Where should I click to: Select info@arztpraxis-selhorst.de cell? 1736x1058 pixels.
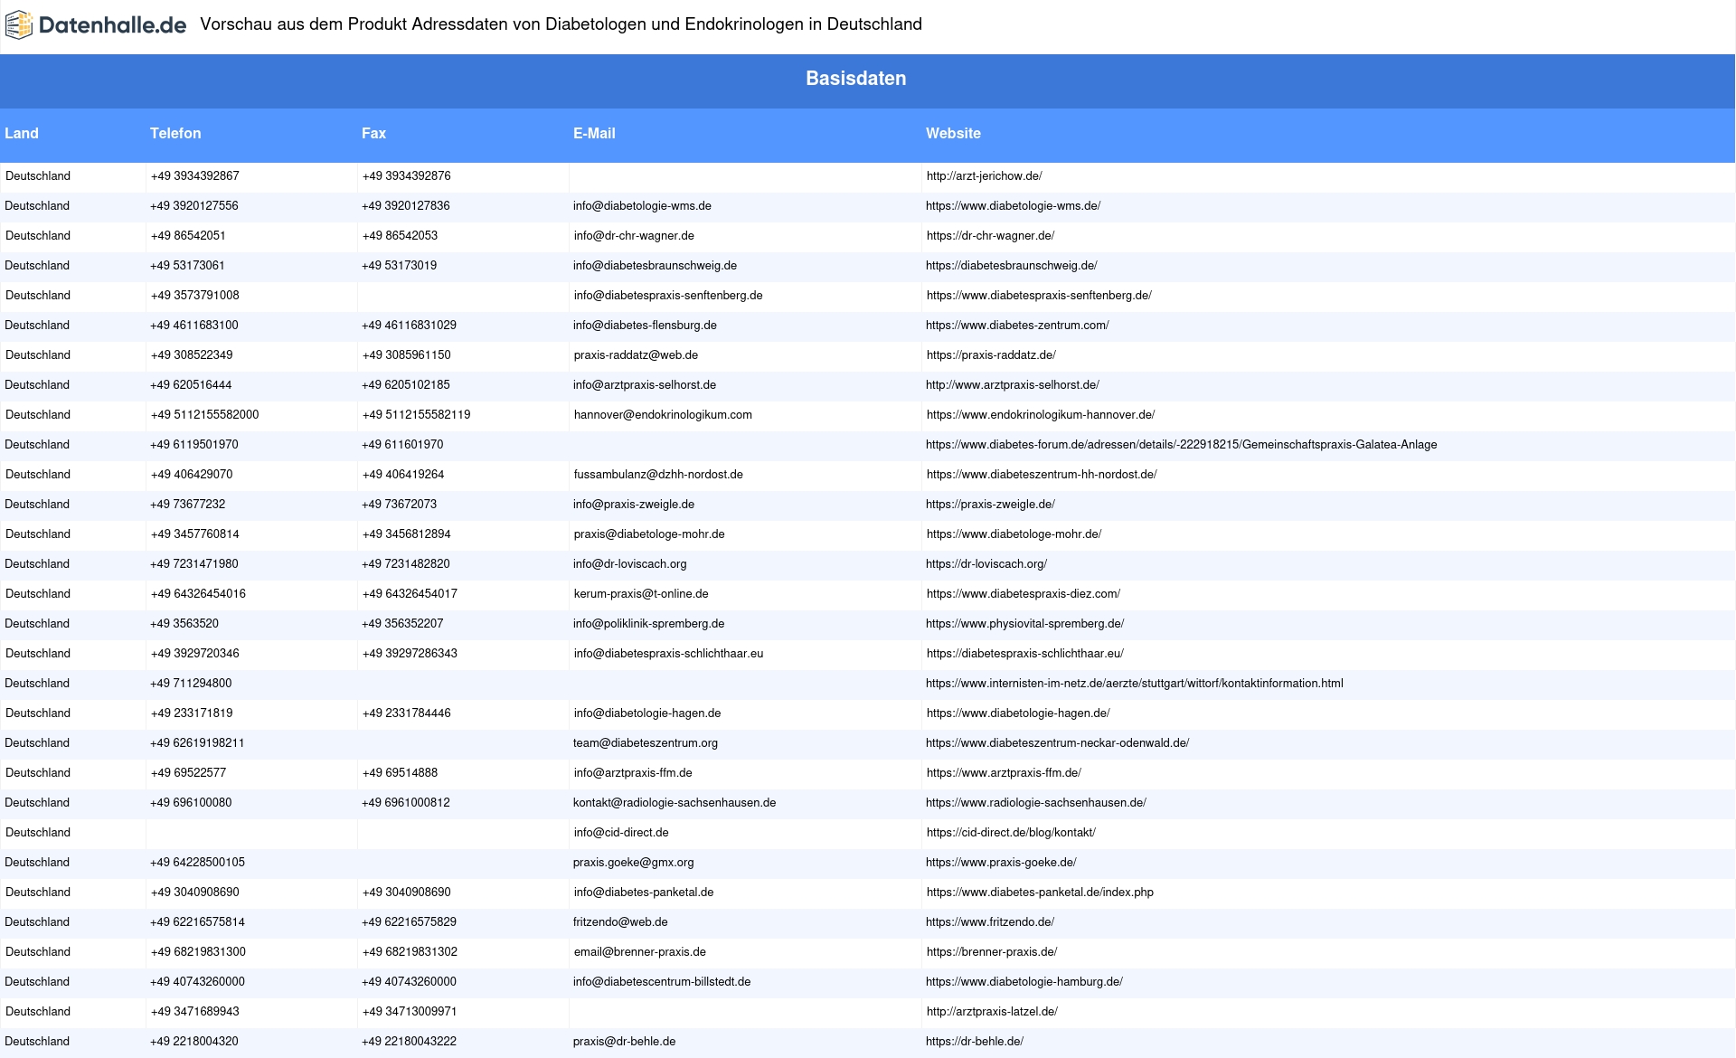pos(645,385)
